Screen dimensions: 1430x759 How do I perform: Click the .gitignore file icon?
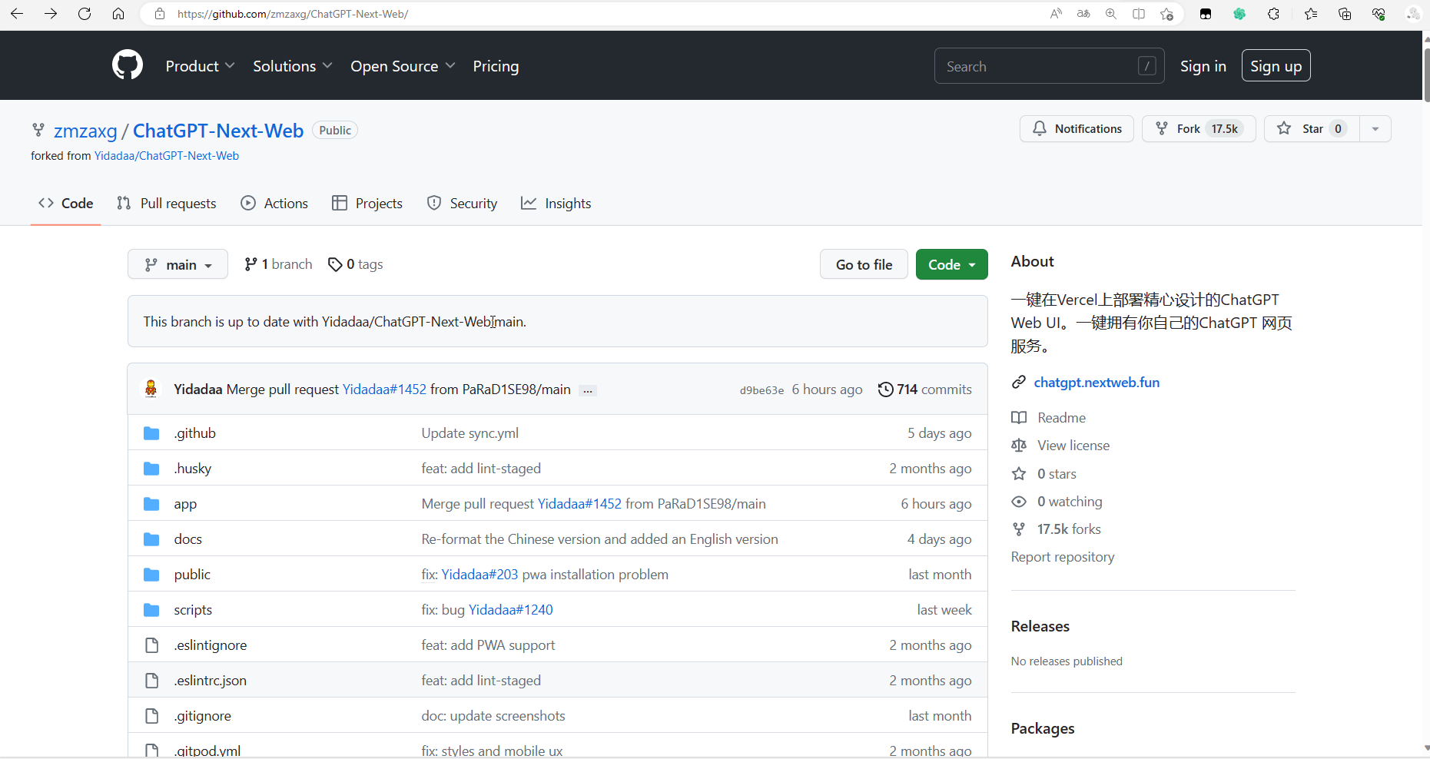pyautogui.click(x=151, y=716)
